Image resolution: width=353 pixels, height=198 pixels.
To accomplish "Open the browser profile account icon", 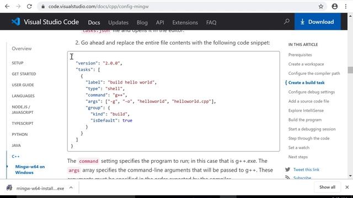I will click(x=335, y=7).
